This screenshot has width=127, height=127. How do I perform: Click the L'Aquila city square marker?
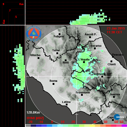(84, 62)
